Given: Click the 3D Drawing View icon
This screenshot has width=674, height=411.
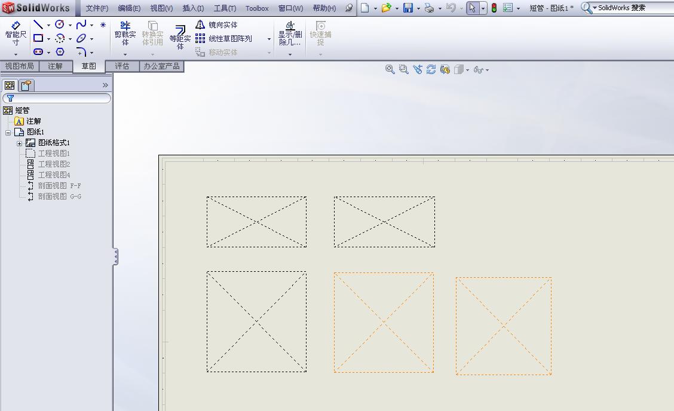Looking at the screenshot, I should click(x=445, y=69).
